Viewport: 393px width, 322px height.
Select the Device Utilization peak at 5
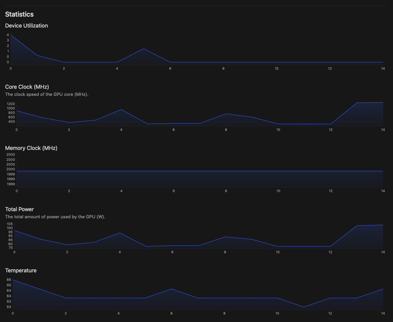(x=144, y=49)
